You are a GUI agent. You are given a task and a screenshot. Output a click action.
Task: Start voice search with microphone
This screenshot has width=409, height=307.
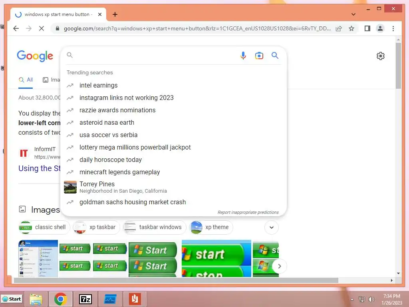point(243,55)
